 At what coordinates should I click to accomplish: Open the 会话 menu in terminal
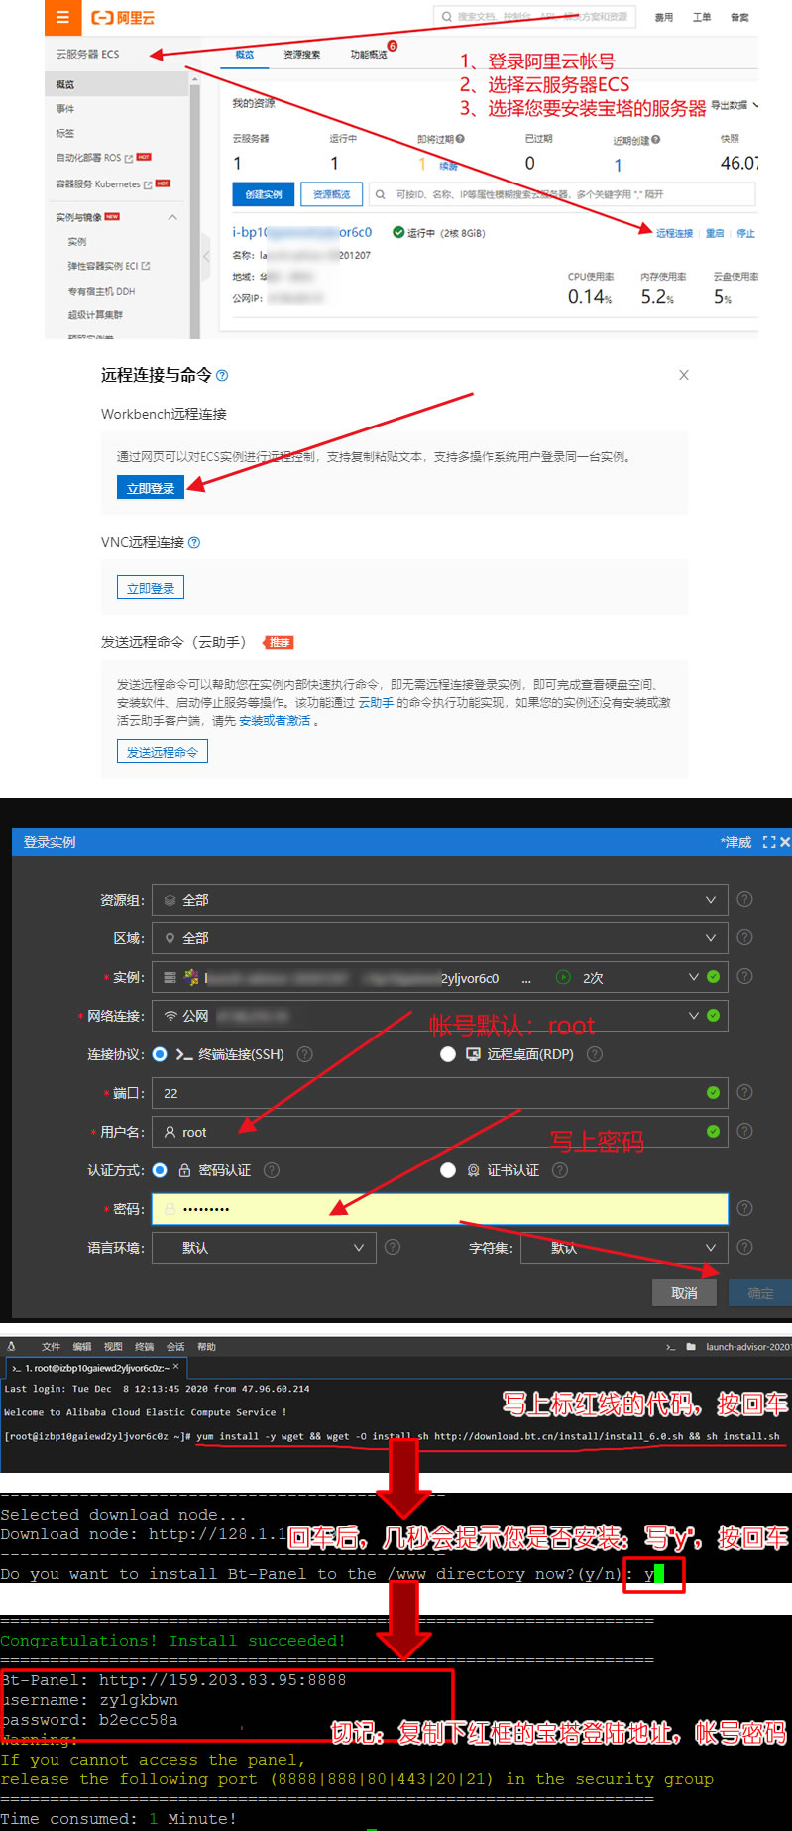[x=175, y=1347]
